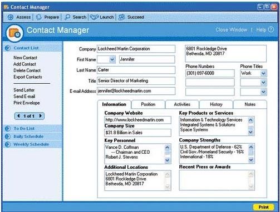Screen dimensions: 280x212
Task: Click the yellow Print button
Action: pyautogui.click(x=263, y=207)
